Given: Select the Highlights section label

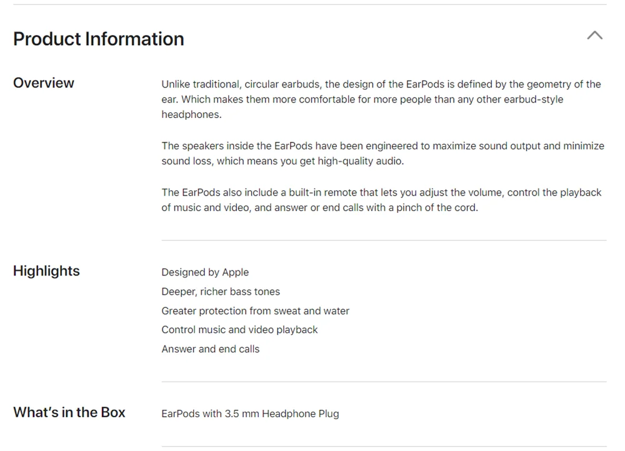Looking at the screenshot, I should (46, 271).
